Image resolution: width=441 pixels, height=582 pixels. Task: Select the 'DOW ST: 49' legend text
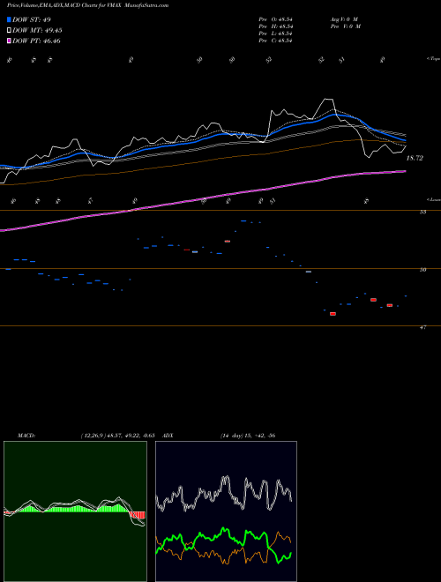(x=32, y=19)
